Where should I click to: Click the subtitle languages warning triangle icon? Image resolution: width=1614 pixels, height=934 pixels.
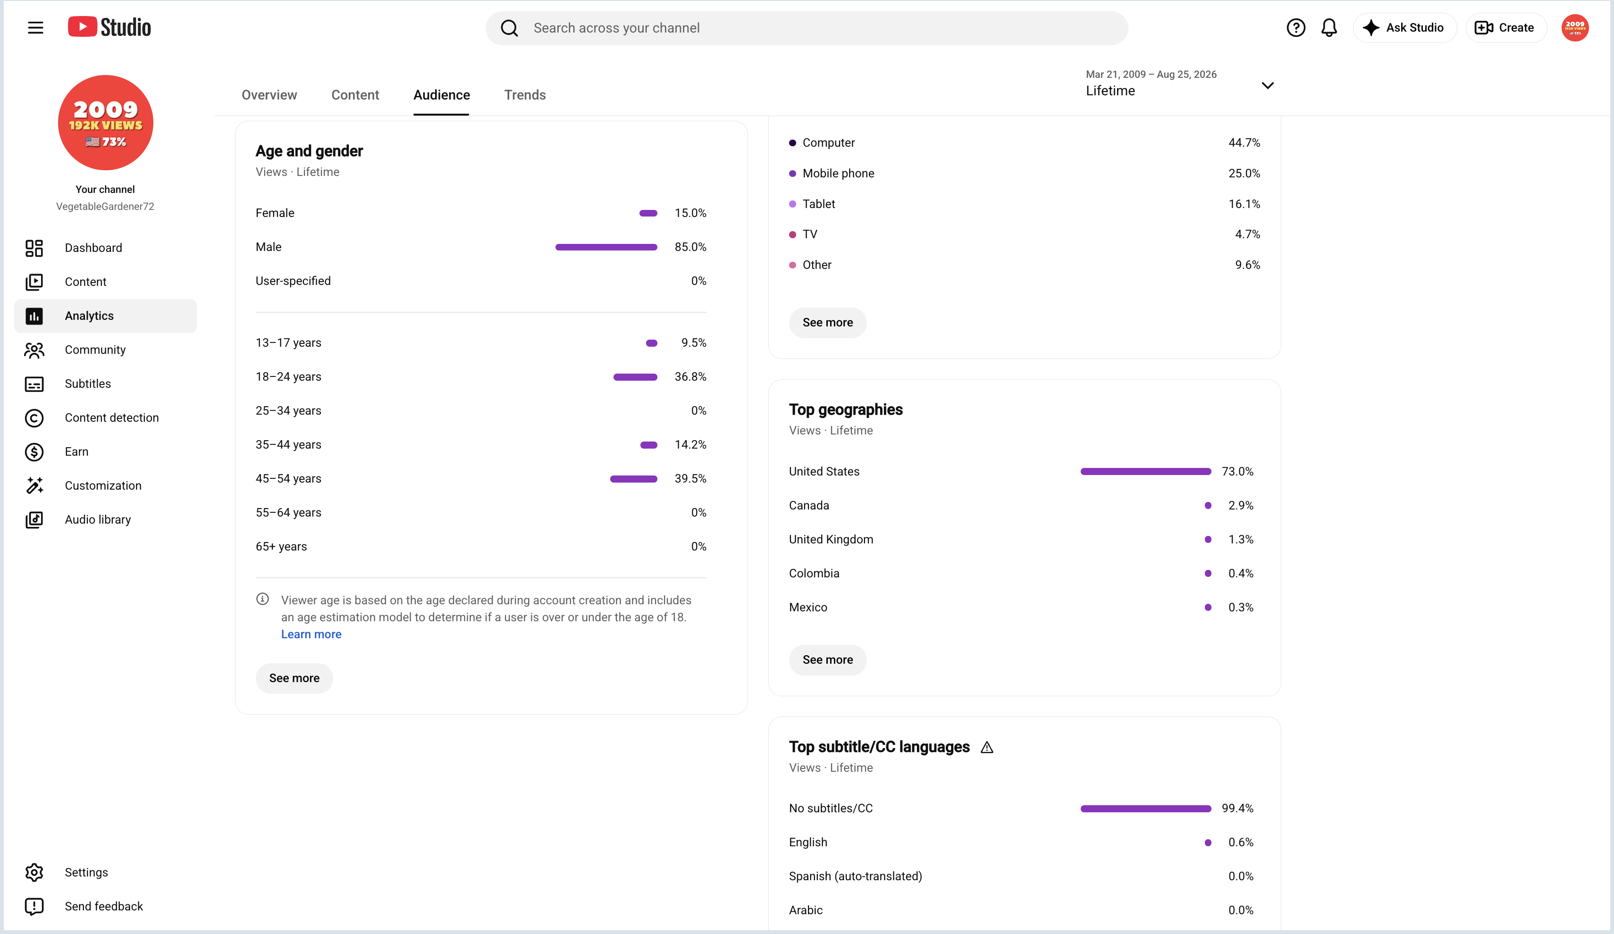click(986, 747)
